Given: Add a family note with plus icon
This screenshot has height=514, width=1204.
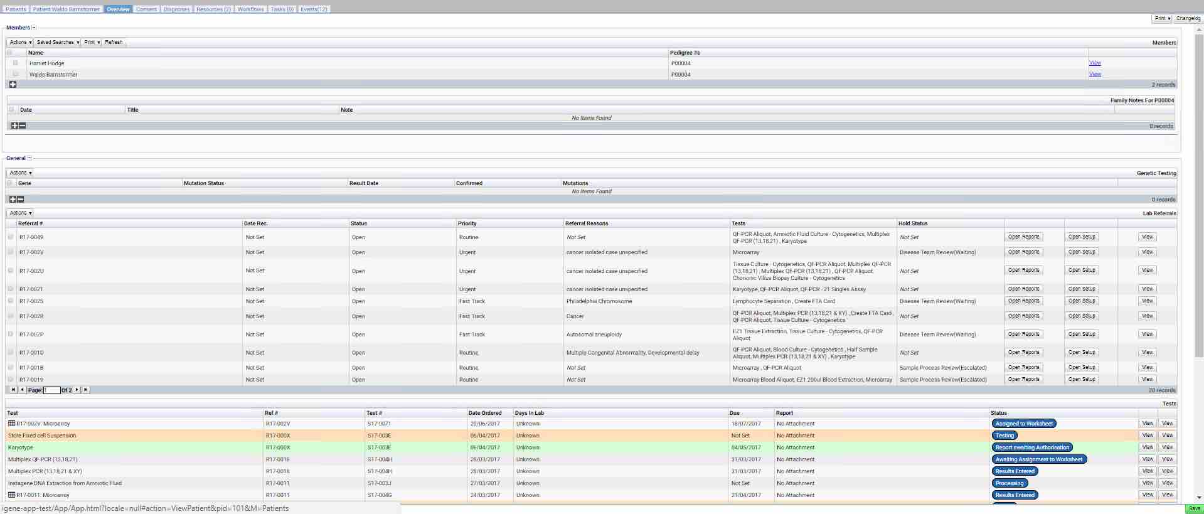Looking at the screenshot, I should tap(14, 126).
